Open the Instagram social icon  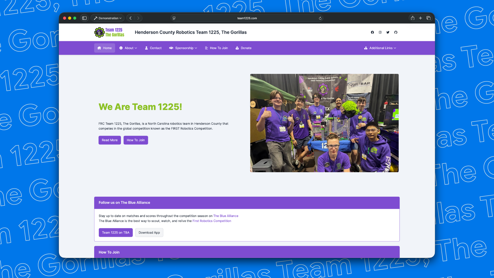[380, 32]
